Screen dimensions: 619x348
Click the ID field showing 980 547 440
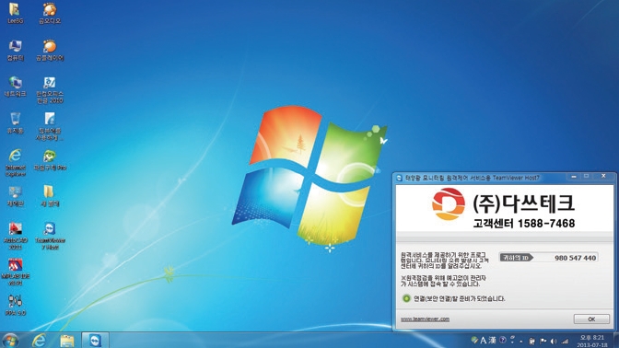pos(549,258)
